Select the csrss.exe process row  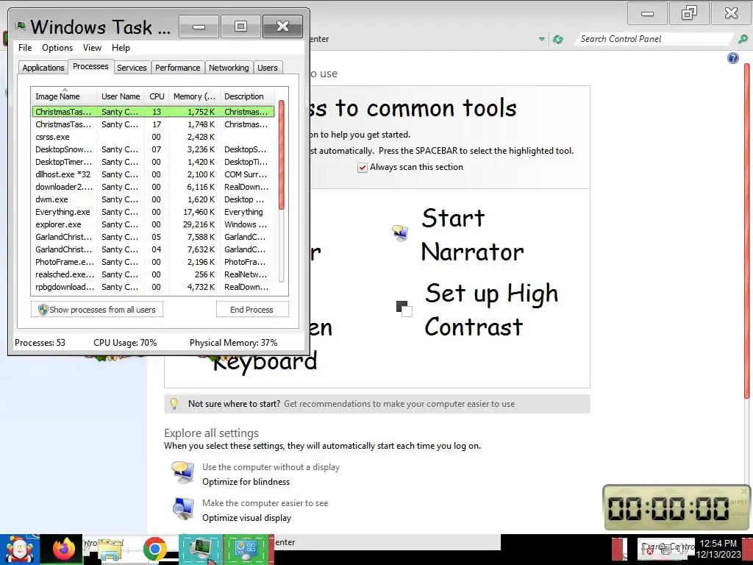point(153,137)
